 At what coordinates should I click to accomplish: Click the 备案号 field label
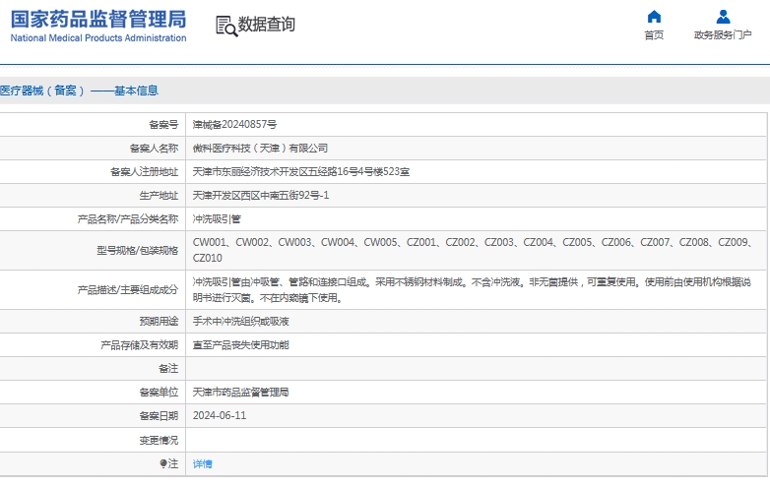(163, 125)
